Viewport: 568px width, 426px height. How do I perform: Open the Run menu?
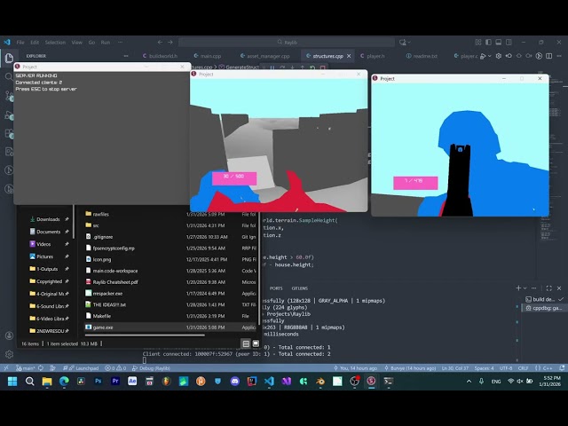[x=106, y=43]
